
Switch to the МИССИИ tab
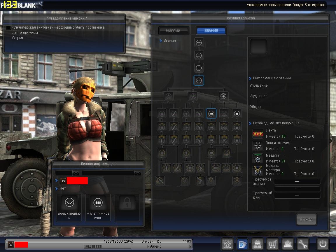173,31
